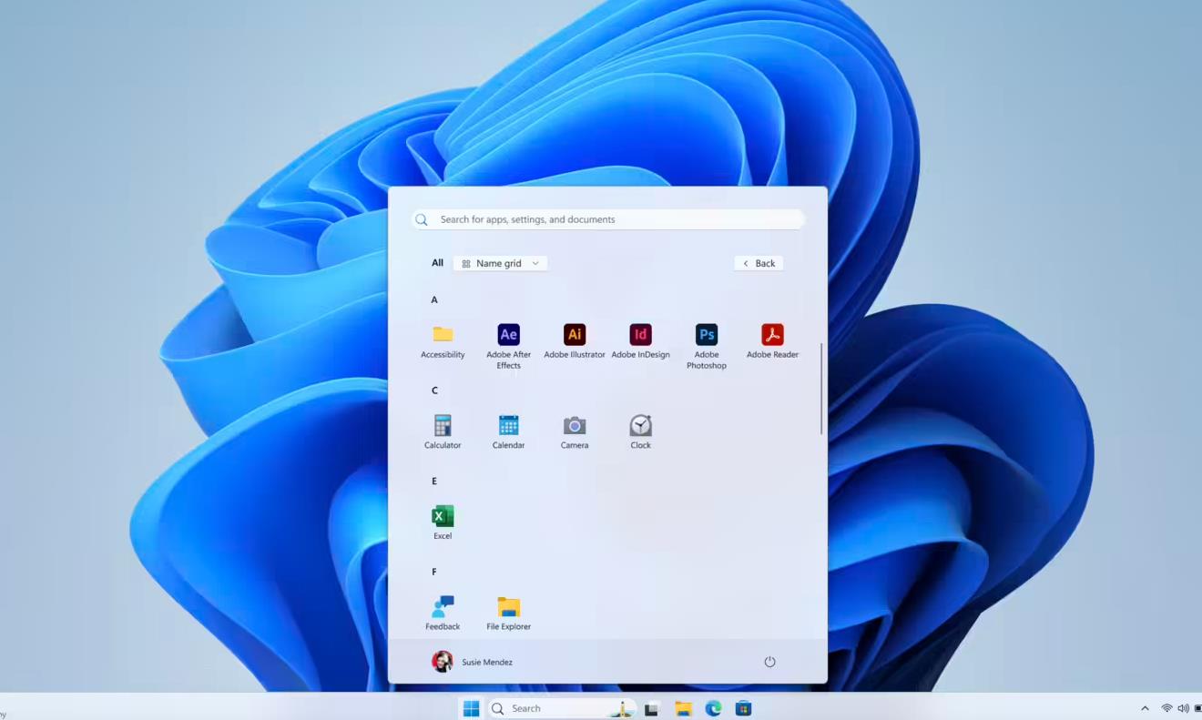1202x720 pixels.
Task: Open Task View from the taskbar
Action: [651, 708]
